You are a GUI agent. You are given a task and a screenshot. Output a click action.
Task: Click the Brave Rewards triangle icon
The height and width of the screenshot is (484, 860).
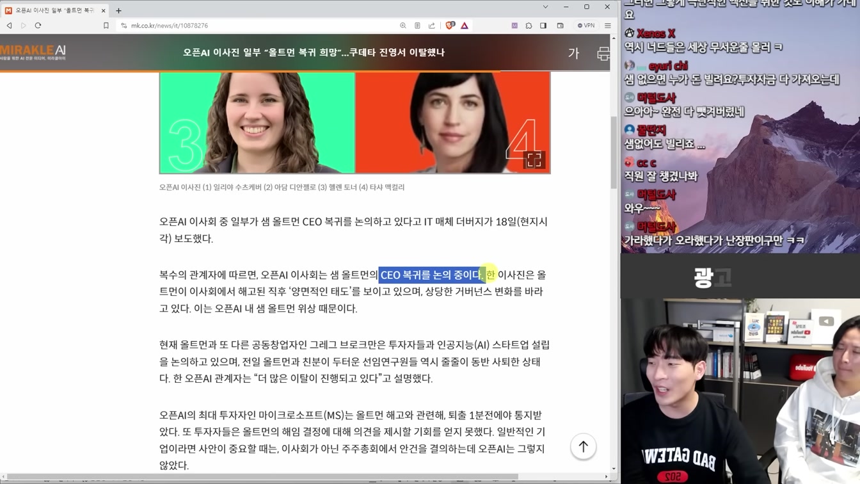click(x=465, y=26)
